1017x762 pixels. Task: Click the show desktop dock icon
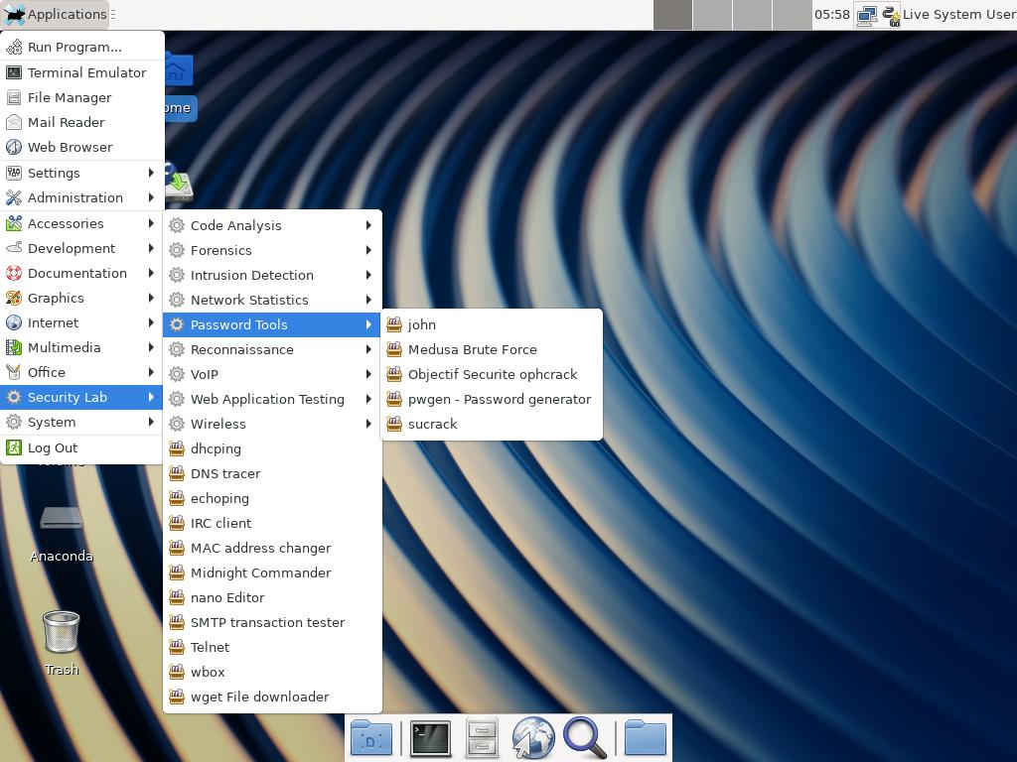click(371, 738)
